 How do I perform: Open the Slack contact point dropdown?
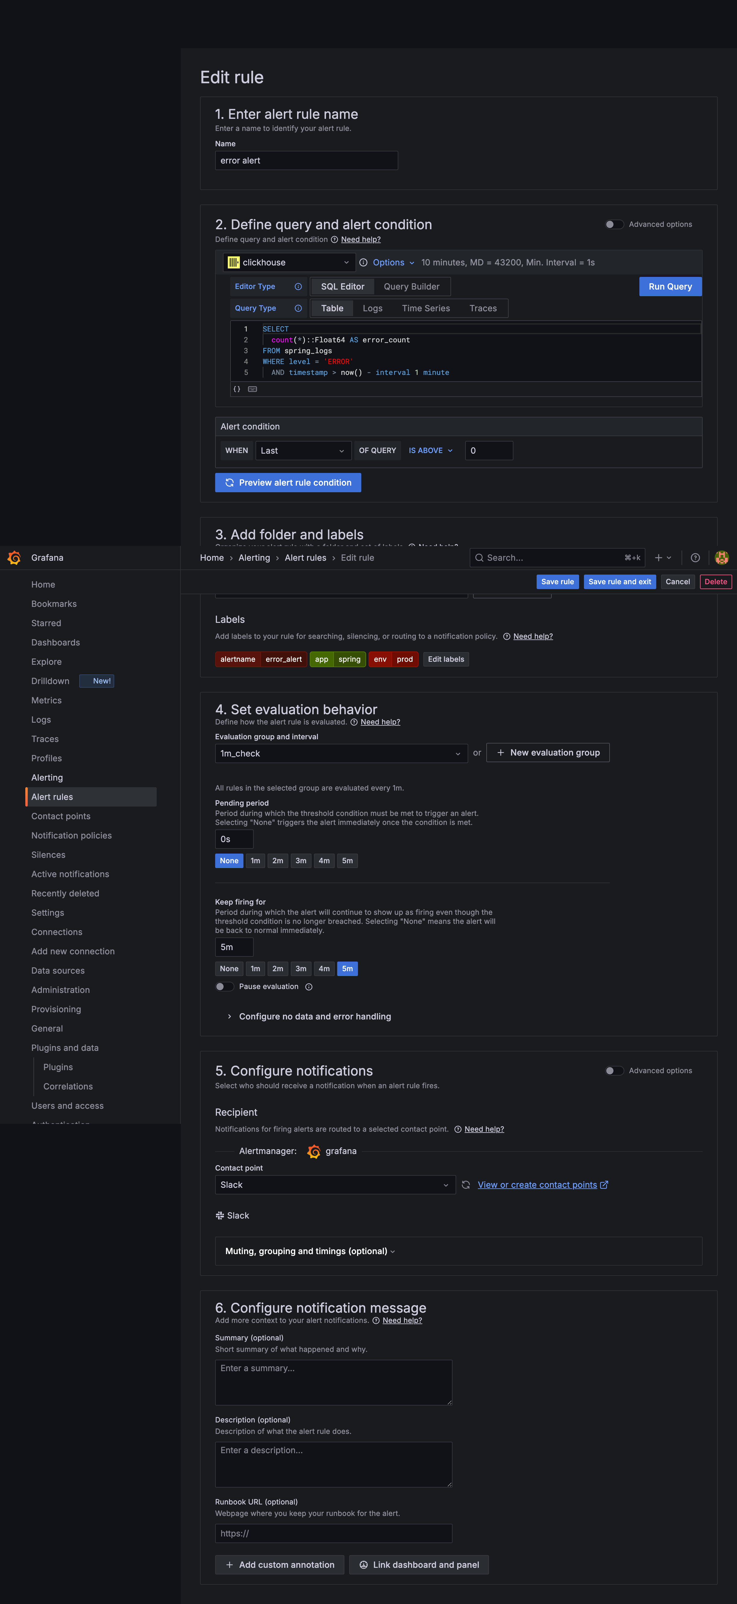point(335,1184)
